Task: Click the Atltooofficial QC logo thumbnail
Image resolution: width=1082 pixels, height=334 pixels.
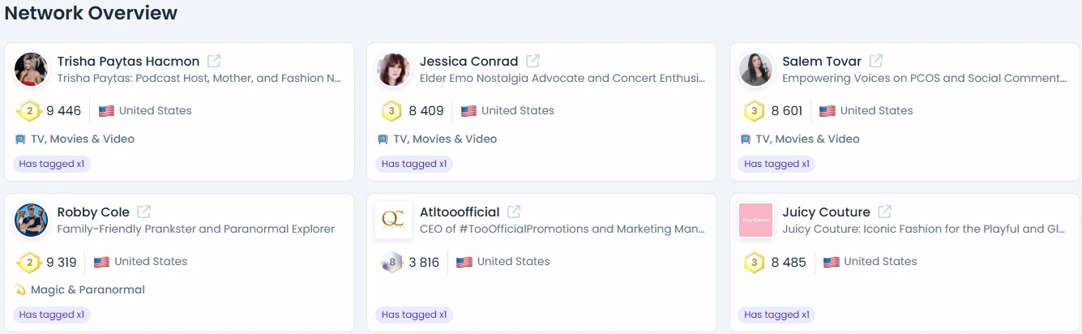Action: tap(393, 221)
